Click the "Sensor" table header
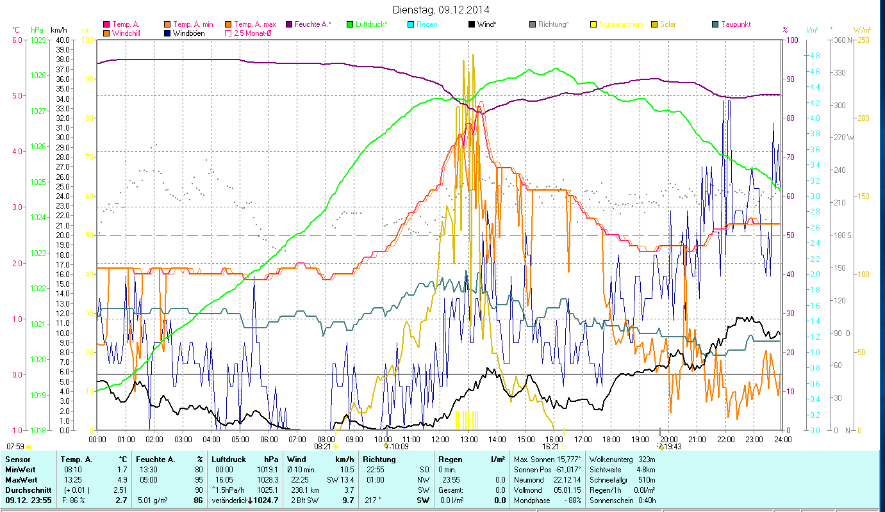Image resolution: width=885 pixels, height=512 pixels. coord(17,460)
